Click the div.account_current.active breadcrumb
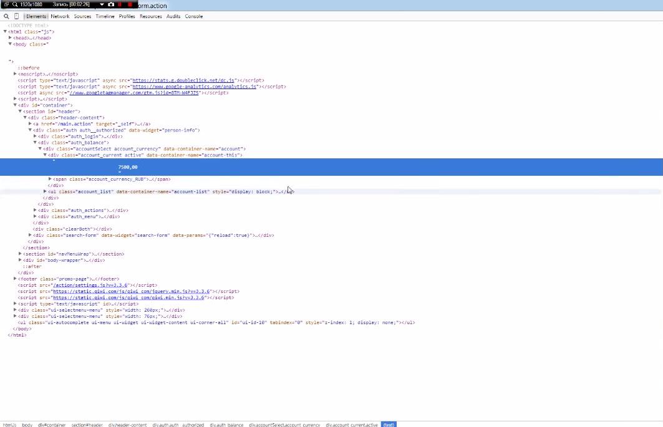 352,425
